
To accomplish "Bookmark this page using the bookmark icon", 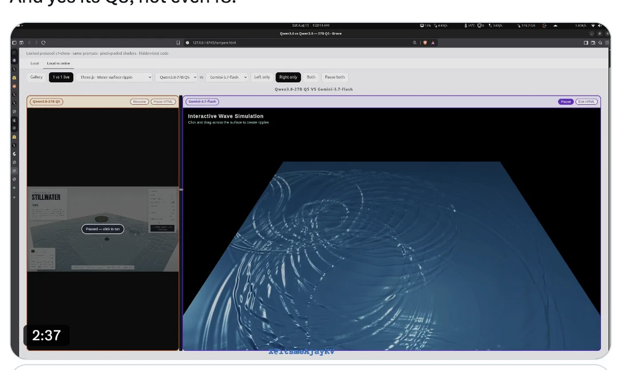I will [x=178, y=42].
